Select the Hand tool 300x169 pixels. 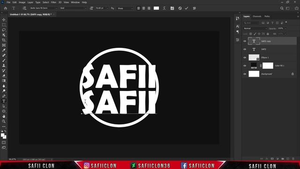4,116
